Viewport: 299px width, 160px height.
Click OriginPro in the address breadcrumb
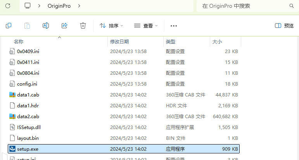point(59,6)
